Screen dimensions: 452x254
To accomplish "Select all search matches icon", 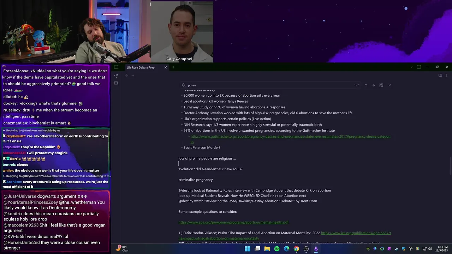I will point(381,85).
